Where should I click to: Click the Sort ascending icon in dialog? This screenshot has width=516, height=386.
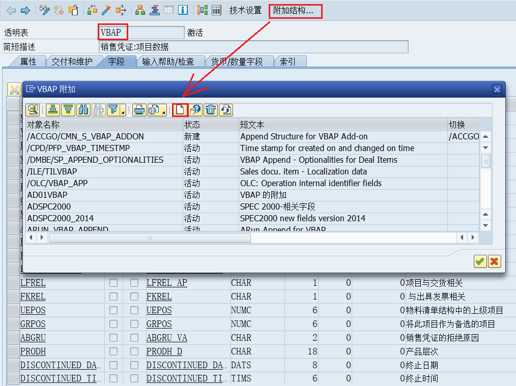pos(52,110)
